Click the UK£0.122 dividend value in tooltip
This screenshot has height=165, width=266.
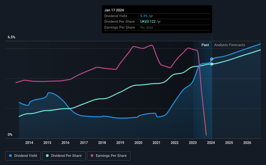point(148,22)
